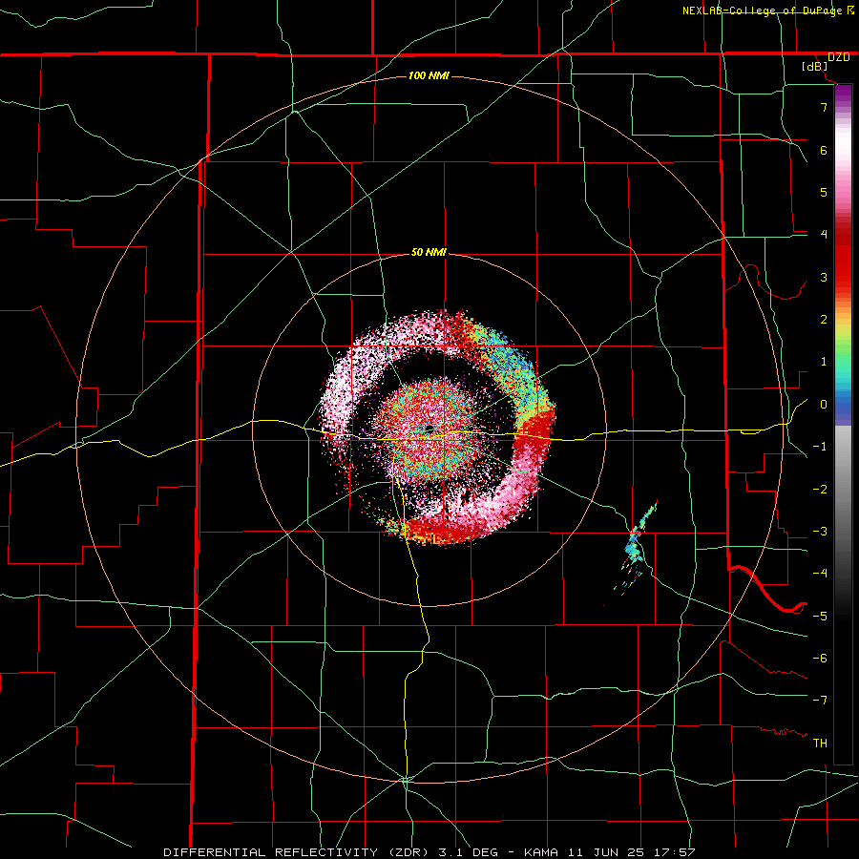
Task: Click the -4 tick label on color scale
Action: click(820, 574)
